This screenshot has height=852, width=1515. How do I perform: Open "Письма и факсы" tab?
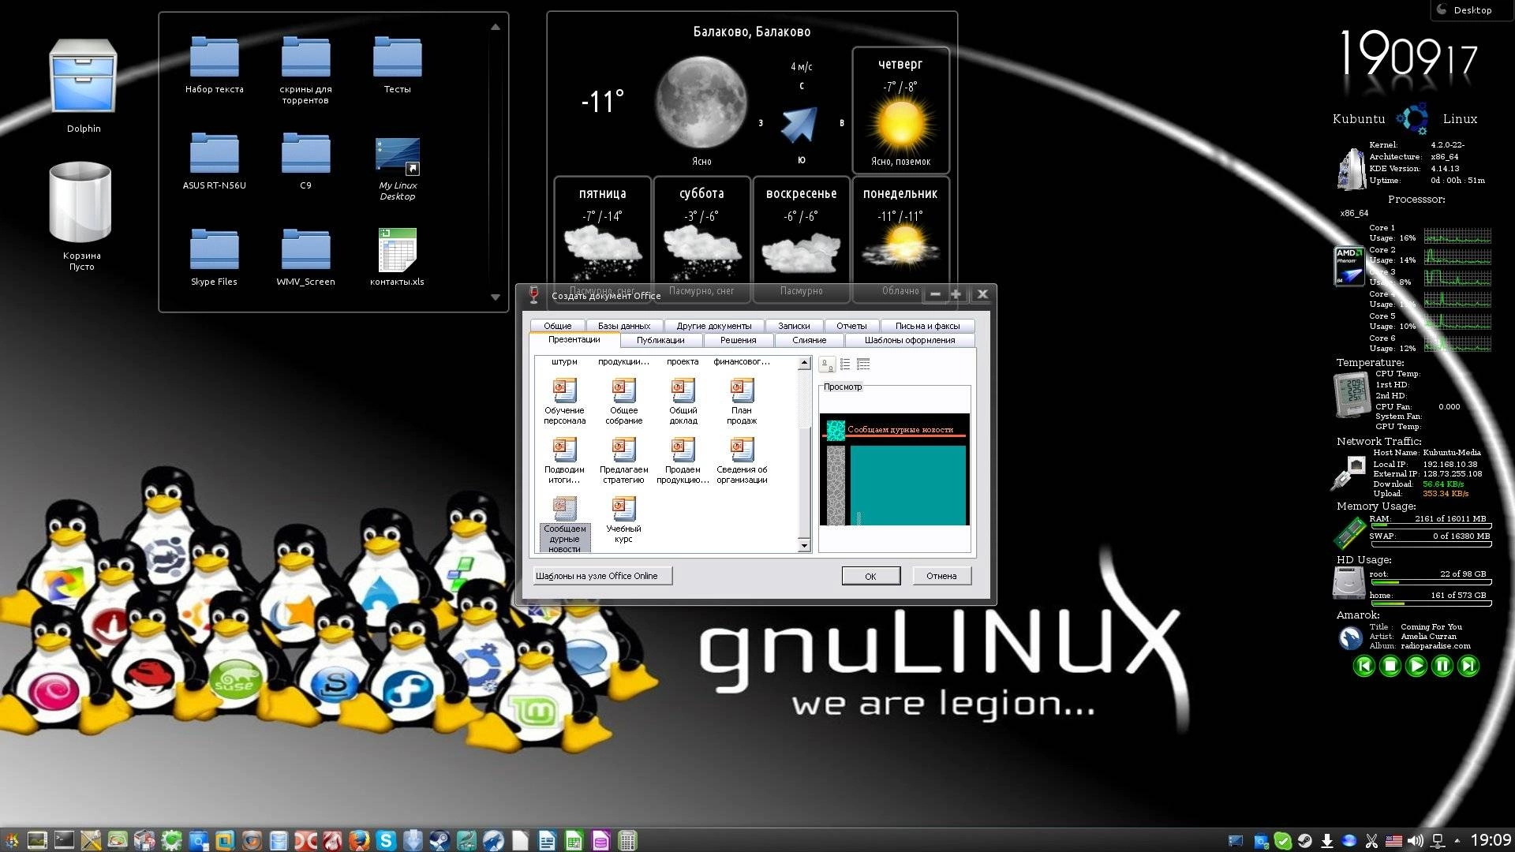[x=927, y=326]
